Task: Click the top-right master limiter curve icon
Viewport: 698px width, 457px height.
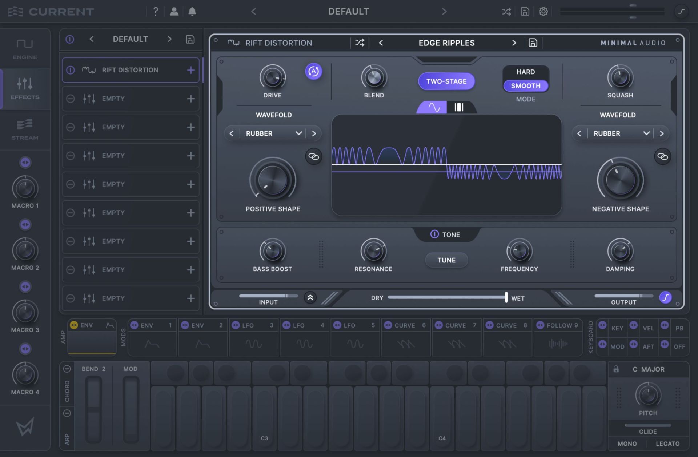Action: [x=681, y=11]
